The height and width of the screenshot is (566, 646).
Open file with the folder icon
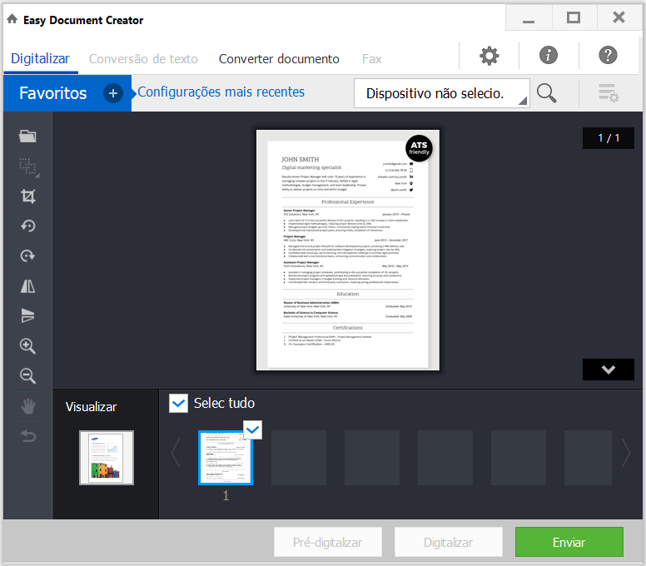pos(27,136)
